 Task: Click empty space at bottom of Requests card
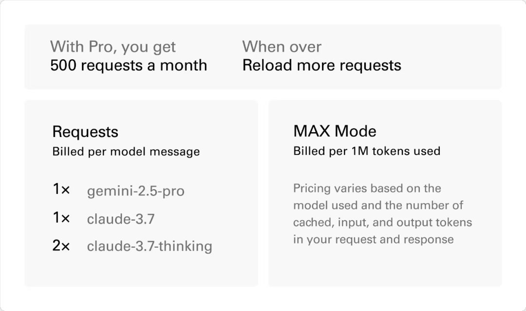coord(141,271)
